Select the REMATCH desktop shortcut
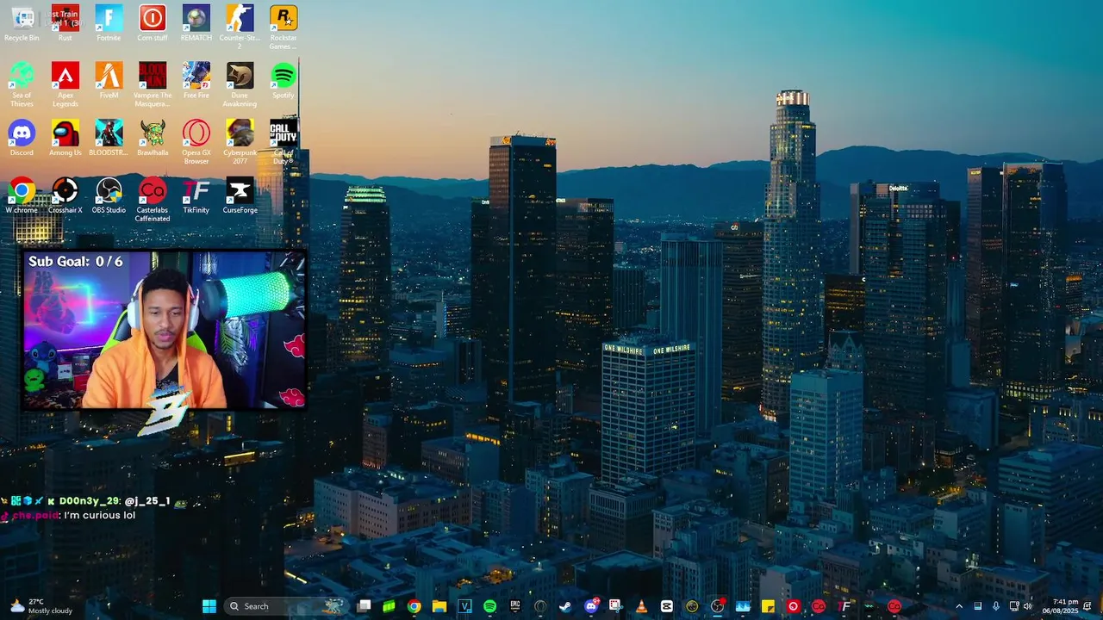The height and width of the screenshot is (620, 1103). (x=196, y=23)
